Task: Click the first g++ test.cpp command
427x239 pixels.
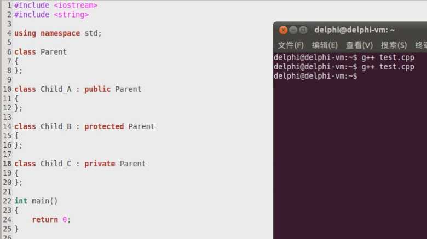Action: coord(388,57)
